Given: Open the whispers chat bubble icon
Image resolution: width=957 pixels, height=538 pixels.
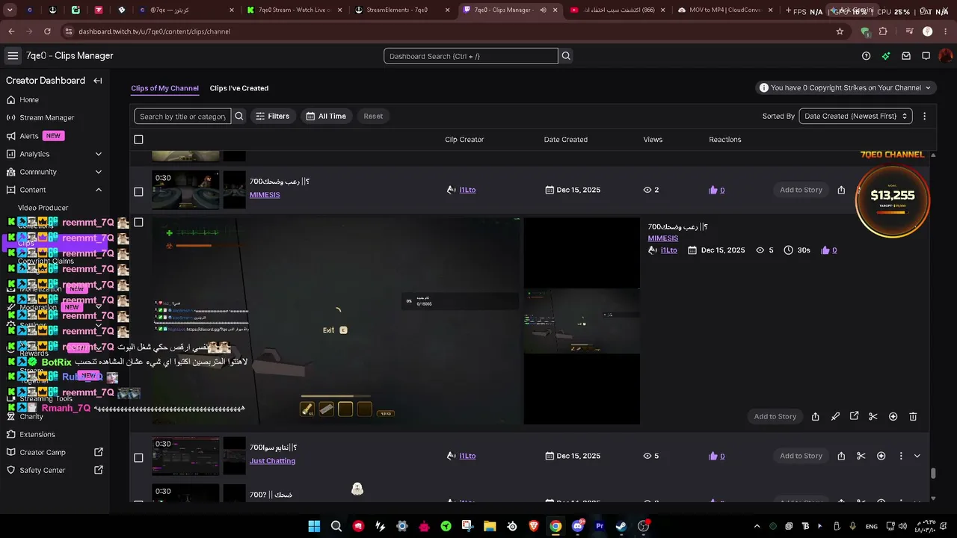Looking at the screenshot, I should [926, 56].
